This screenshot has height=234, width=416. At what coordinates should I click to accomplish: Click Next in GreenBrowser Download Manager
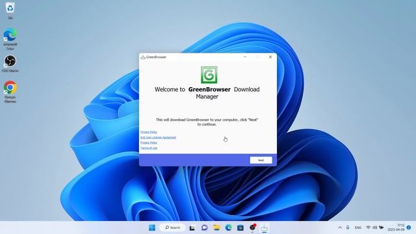261,161
